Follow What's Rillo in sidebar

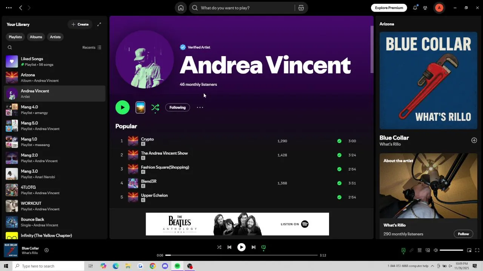[463, 234]
